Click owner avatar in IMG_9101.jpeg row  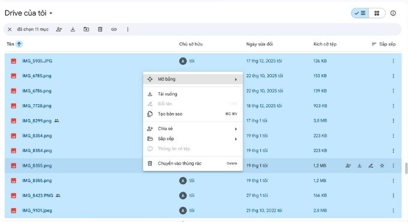tap(183, 210)
